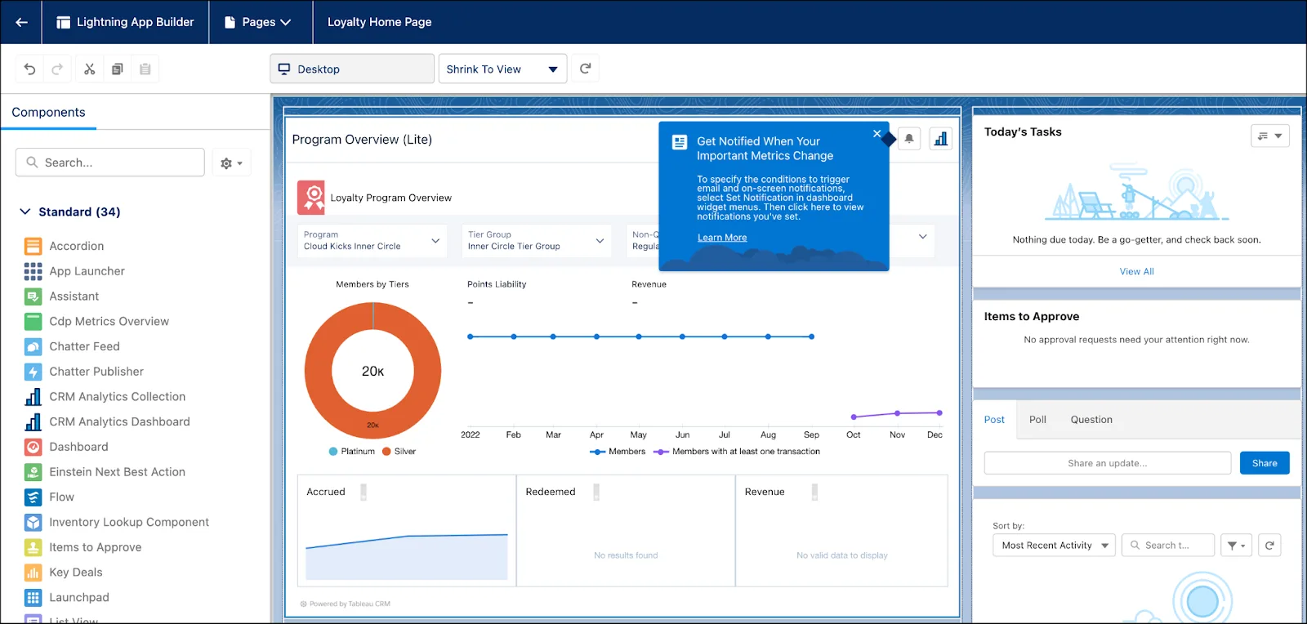Image resolution: width=1307 pixels, height=624 pixels.
Task: Click the Loyalty Home Page title
Action: 380,22
